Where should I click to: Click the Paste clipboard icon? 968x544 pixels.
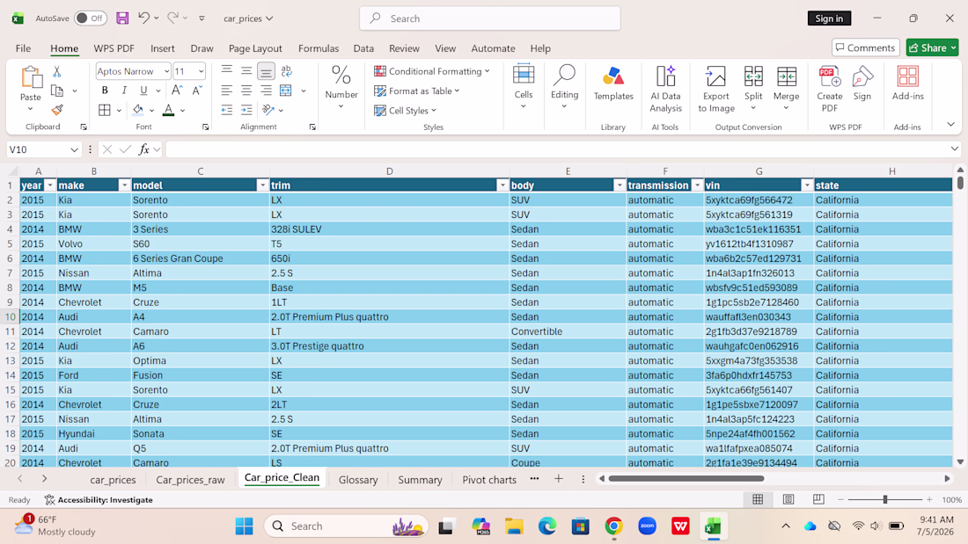[x=31, y=78]
